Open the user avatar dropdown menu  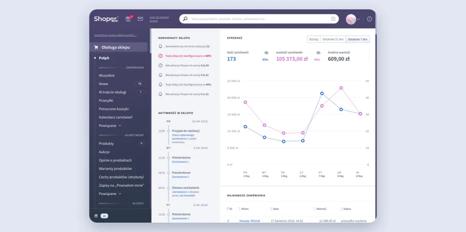tap(353, 19)
